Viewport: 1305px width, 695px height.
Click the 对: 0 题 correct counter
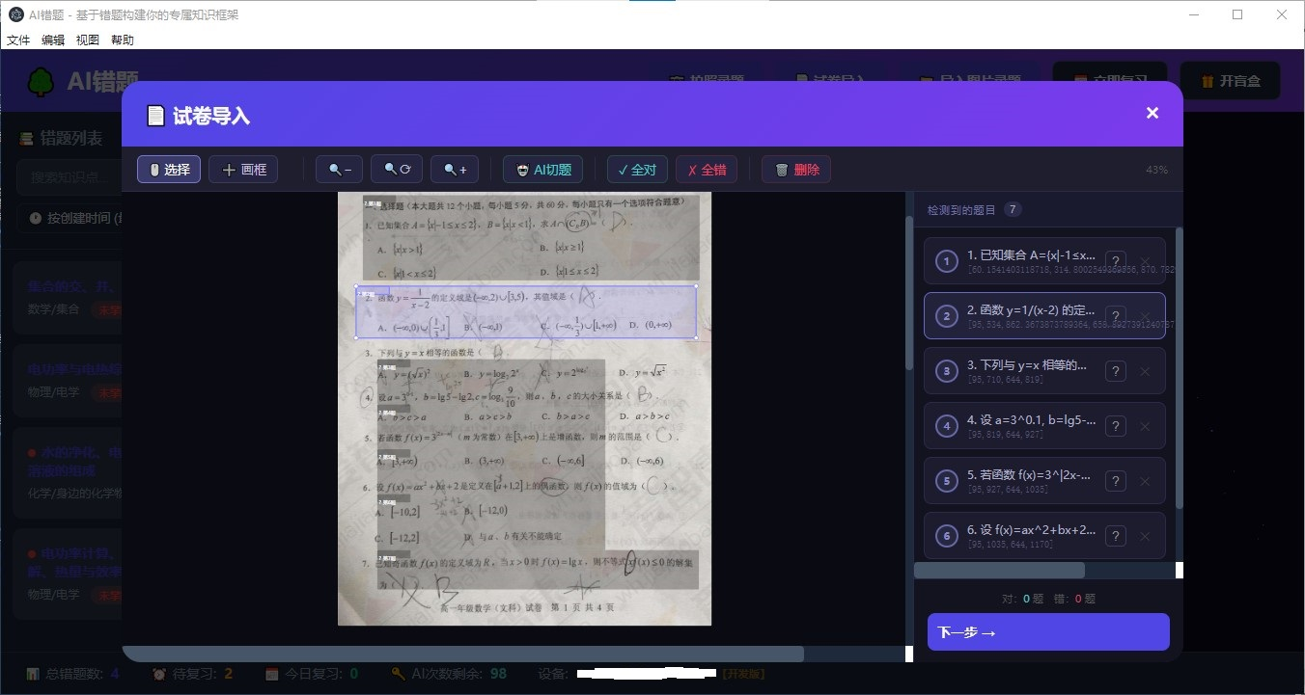1023,599
